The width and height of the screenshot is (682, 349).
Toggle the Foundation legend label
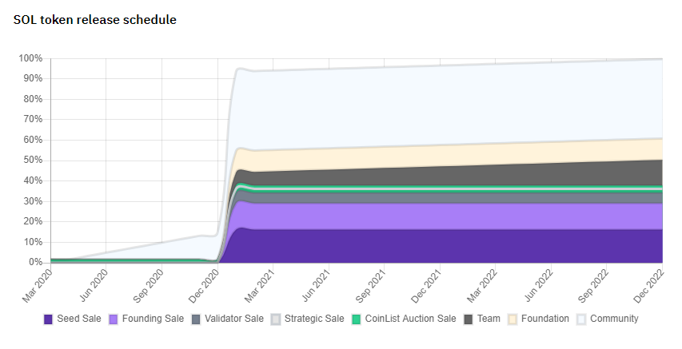545,319
